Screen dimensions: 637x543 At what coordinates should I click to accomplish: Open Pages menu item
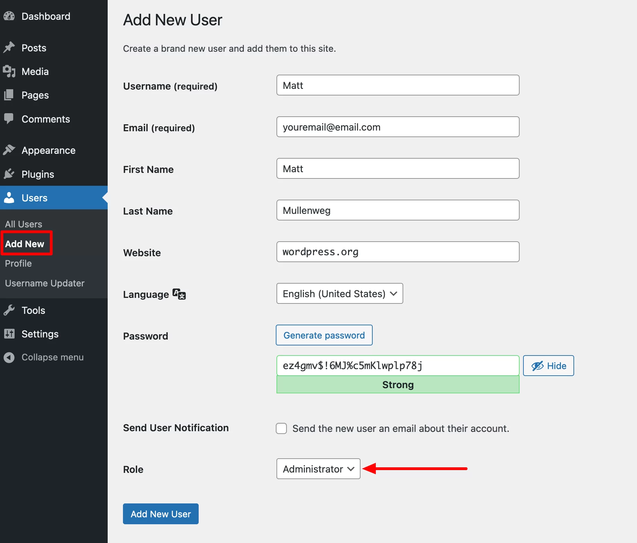point(54,95)
